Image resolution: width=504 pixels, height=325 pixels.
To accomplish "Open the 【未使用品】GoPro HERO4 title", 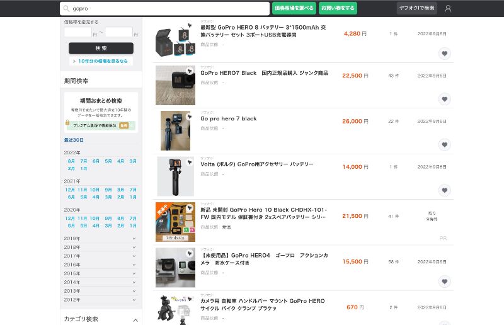I will coord(264,259).
